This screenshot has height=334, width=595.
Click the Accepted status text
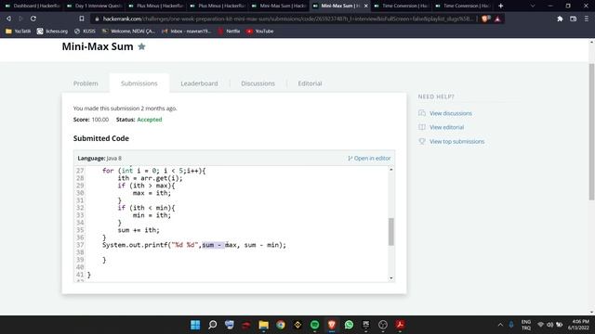tap(150, 120)
